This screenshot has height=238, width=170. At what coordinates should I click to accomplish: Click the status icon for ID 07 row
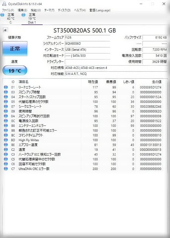(x=6, y=106)
